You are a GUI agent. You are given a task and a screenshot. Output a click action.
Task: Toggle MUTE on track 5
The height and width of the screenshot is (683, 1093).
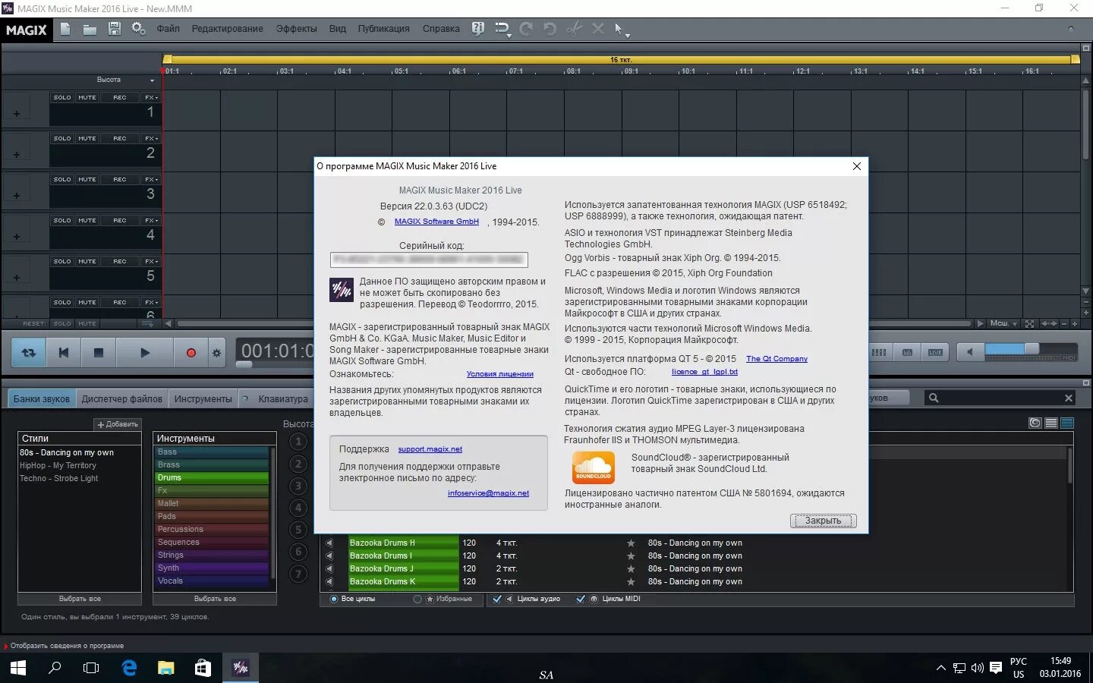tap(87, 261)
